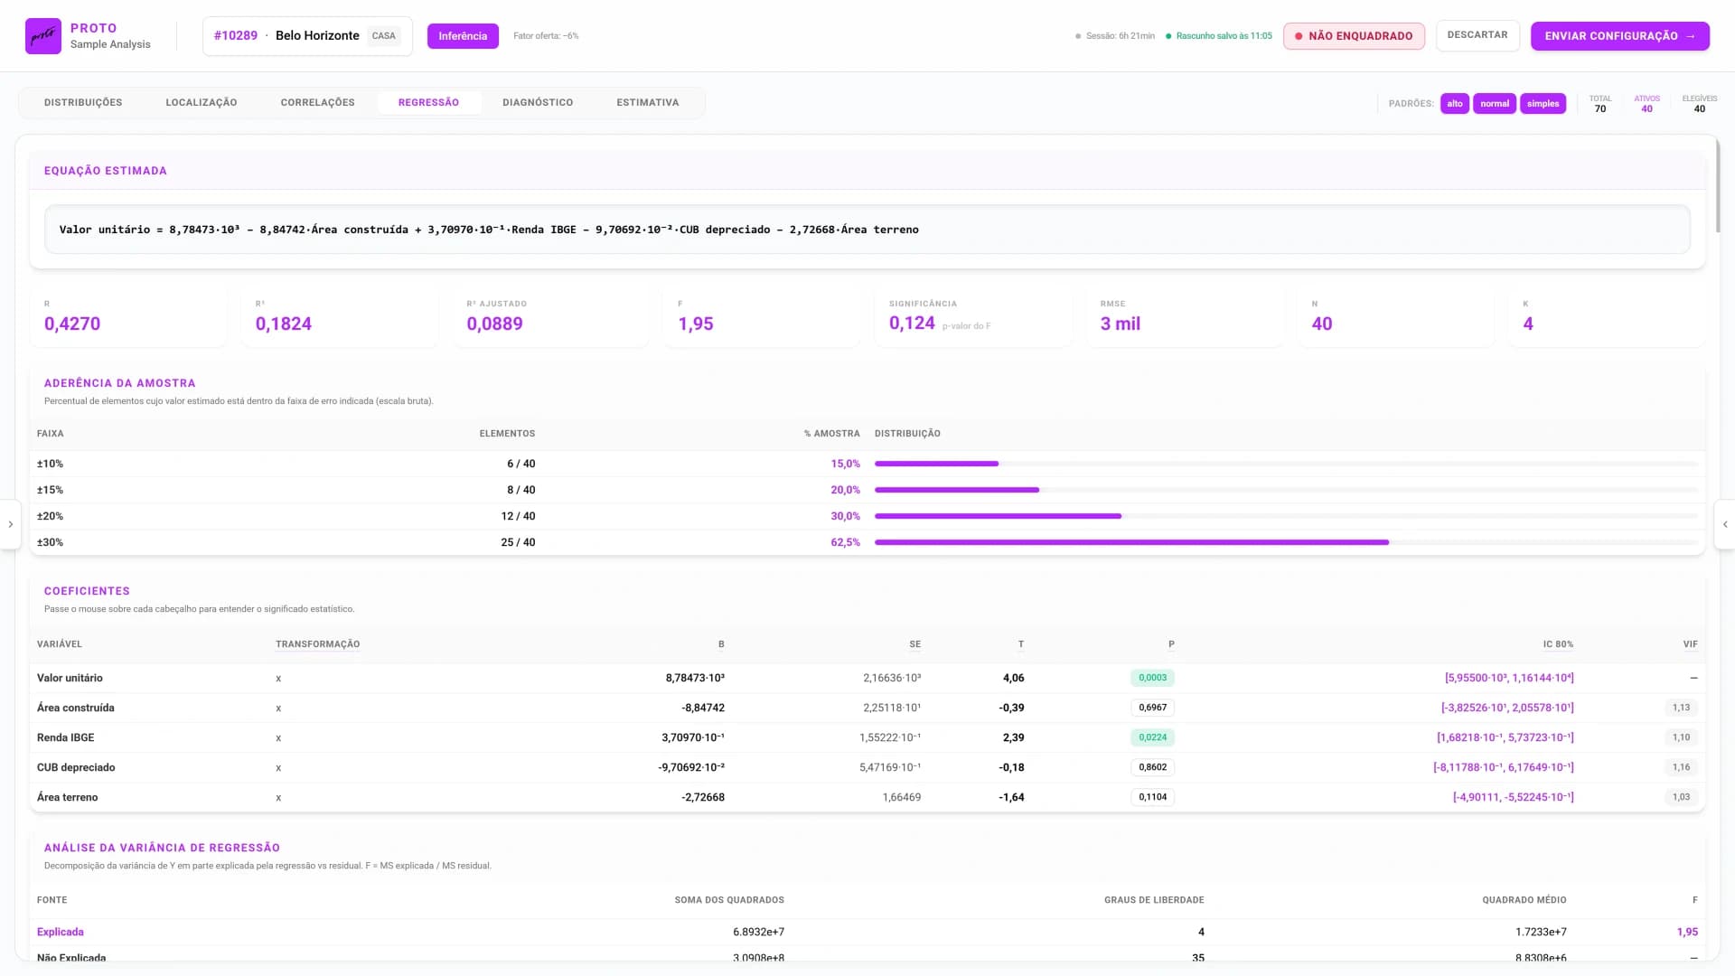Image resolution: width=1735 pixels, height=976 pixels.
Task: Toggle the alto pattern chip
Action: 1455,104
